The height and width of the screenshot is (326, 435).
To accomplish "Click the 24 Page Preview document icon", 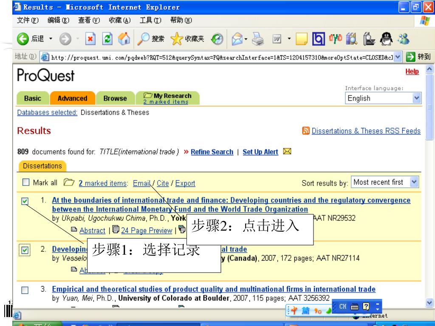I will [116, 229].
